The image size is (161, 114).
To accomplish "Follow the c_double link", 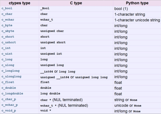I will pos(9,88).
